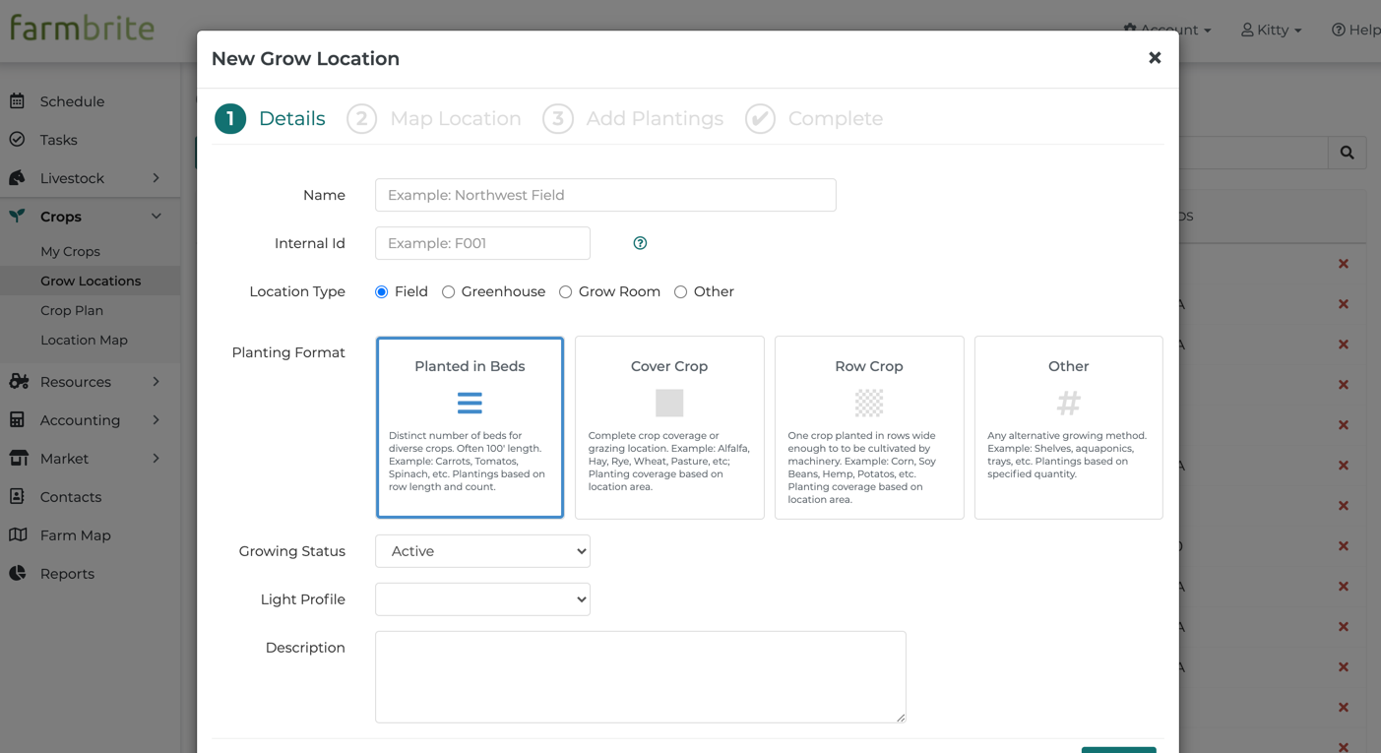
Task: Expand the Resources section chevron
Action: click(x=157, y=382)
